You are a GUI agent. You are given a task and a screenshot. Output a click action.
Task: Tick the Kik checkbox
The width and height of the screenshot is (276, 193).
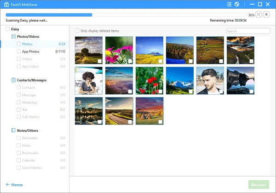click(19, 110)
